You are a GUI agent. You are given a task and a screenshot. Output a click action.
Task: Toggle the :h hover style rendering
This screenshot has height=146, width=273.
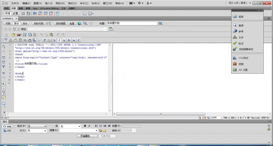69,40
